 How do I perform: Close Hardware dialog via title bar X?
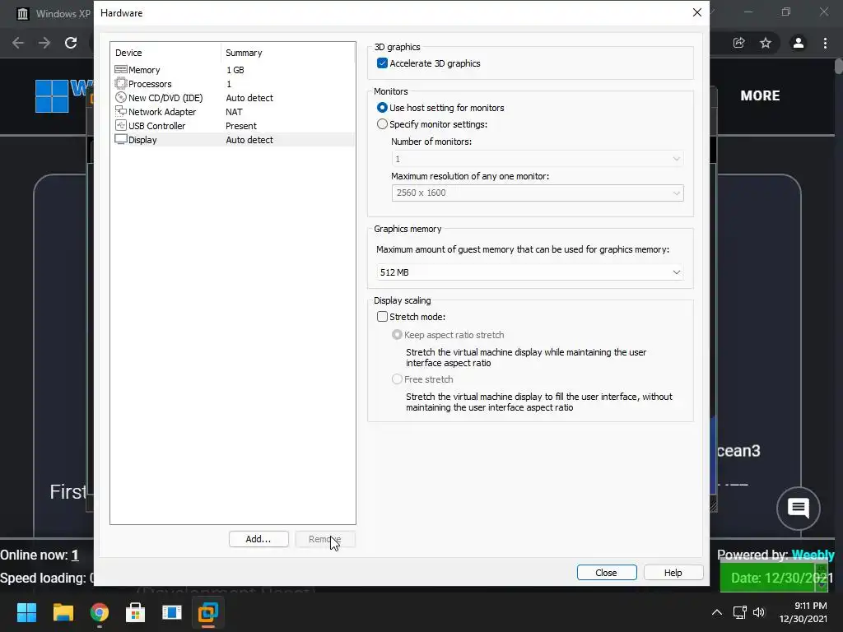pyautogui.click(x=697, y=12)
